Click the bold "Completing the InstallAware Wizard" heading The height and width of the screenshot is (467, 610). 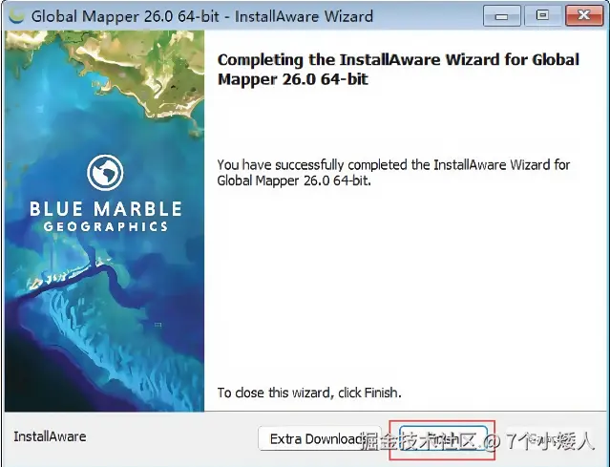398,70
